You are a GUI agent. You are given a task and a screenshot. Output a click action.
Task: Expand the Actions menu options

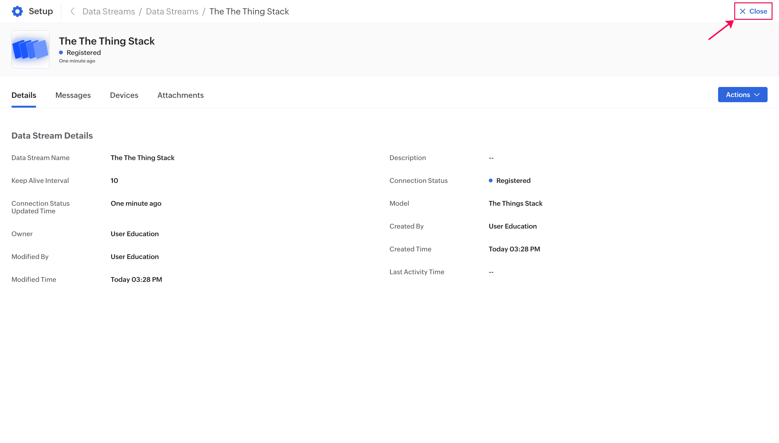coord(742,94)
